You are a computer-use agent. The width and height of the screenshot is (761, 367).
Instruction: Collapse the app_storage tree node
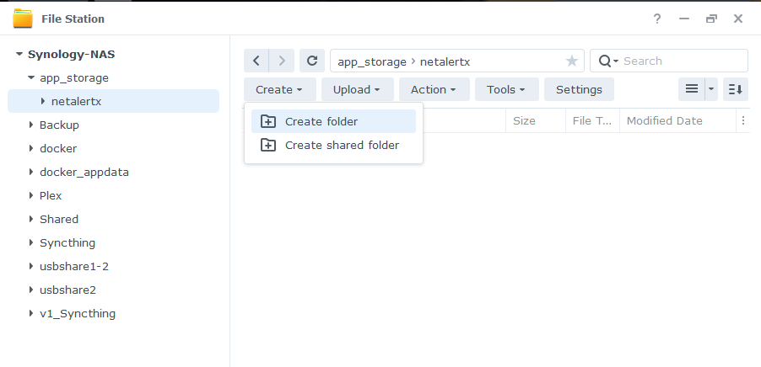(x=30, y=77)
